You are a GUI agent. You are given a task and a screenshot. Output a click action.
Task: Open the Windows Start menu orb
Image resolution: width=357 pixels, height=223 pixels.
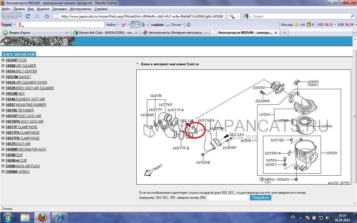[x=8, y=217]
